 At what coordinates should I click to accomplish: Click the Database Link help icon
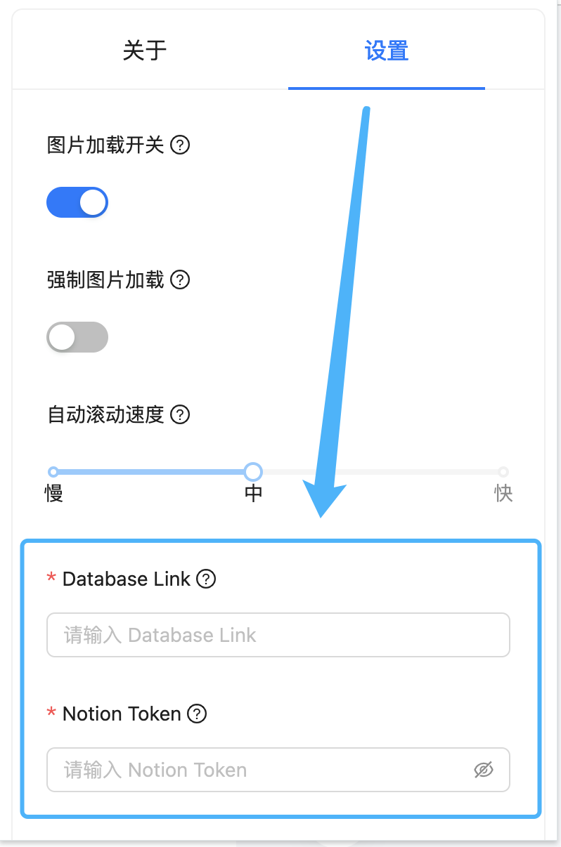205,579
